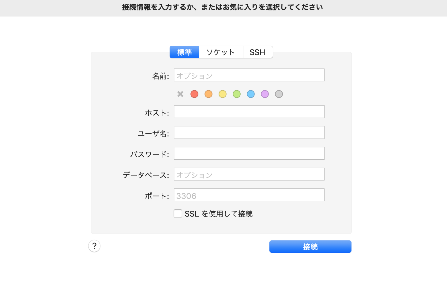Select the red color label
Screen dimensions: 447x290
pos(194,94)
